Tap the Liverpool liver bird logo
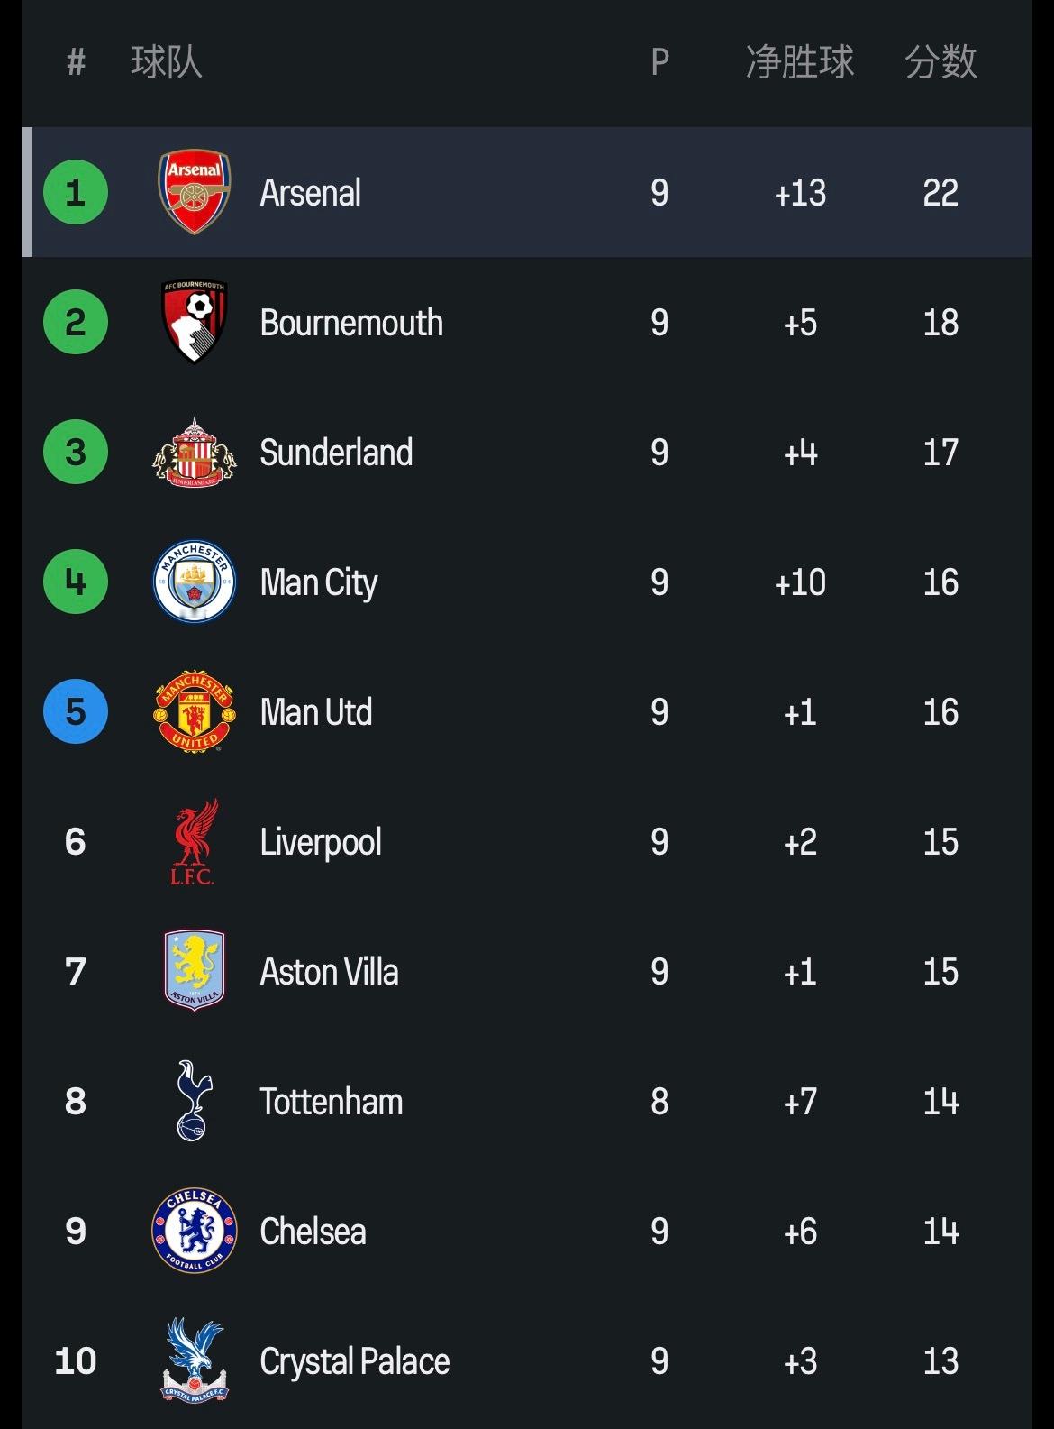This screenshot has width=1054, height=1429. 194,841
